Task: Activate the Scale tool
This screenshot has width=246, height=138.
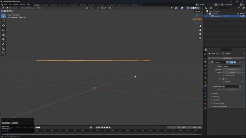Action: [3, 35]
